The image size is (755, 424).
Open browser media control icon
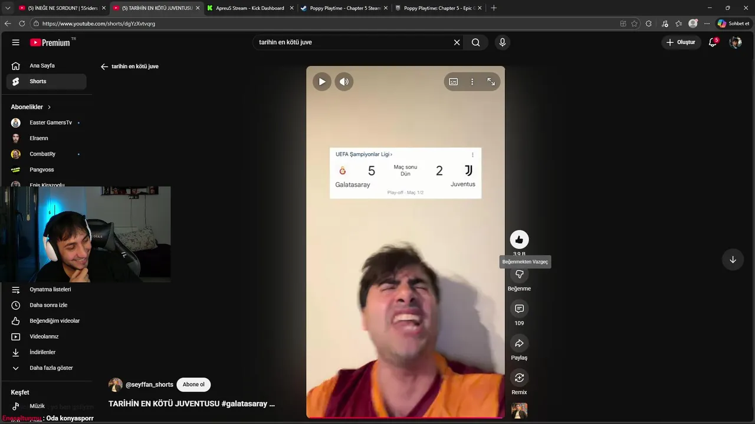click(665, 24)
